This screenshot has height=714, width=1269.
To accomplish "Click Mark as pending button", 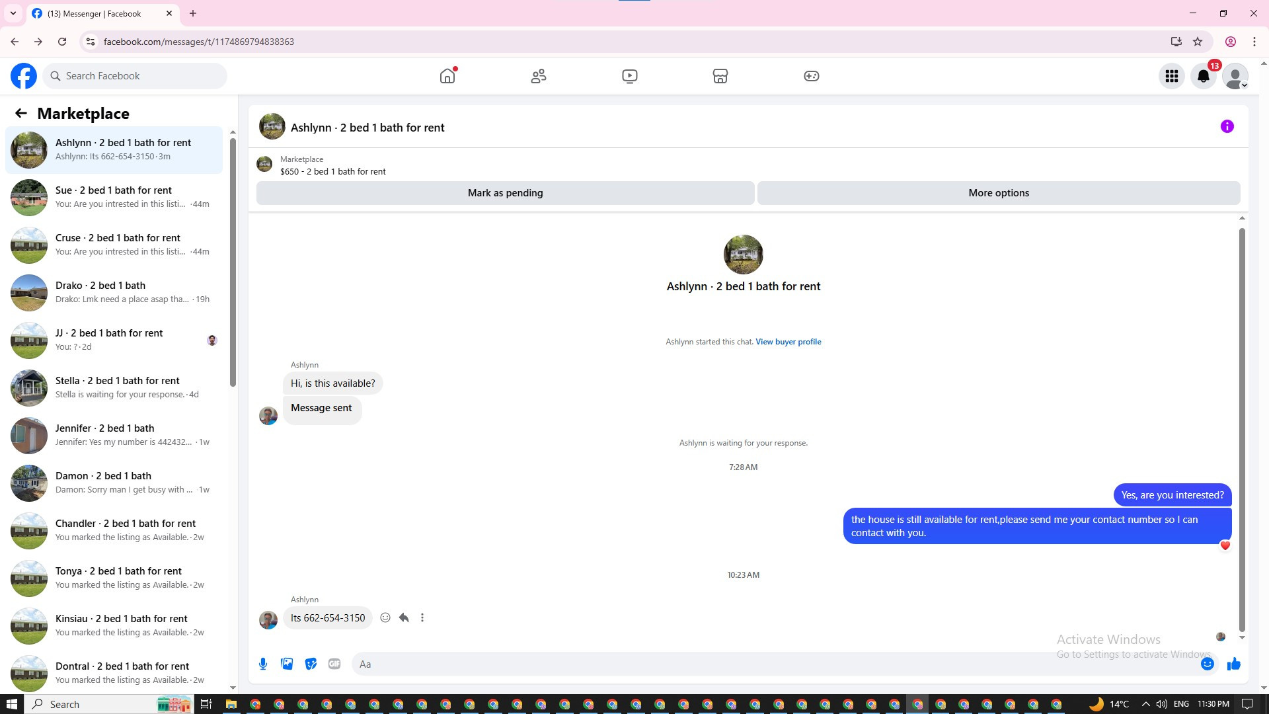I will [x=505, y=193].
